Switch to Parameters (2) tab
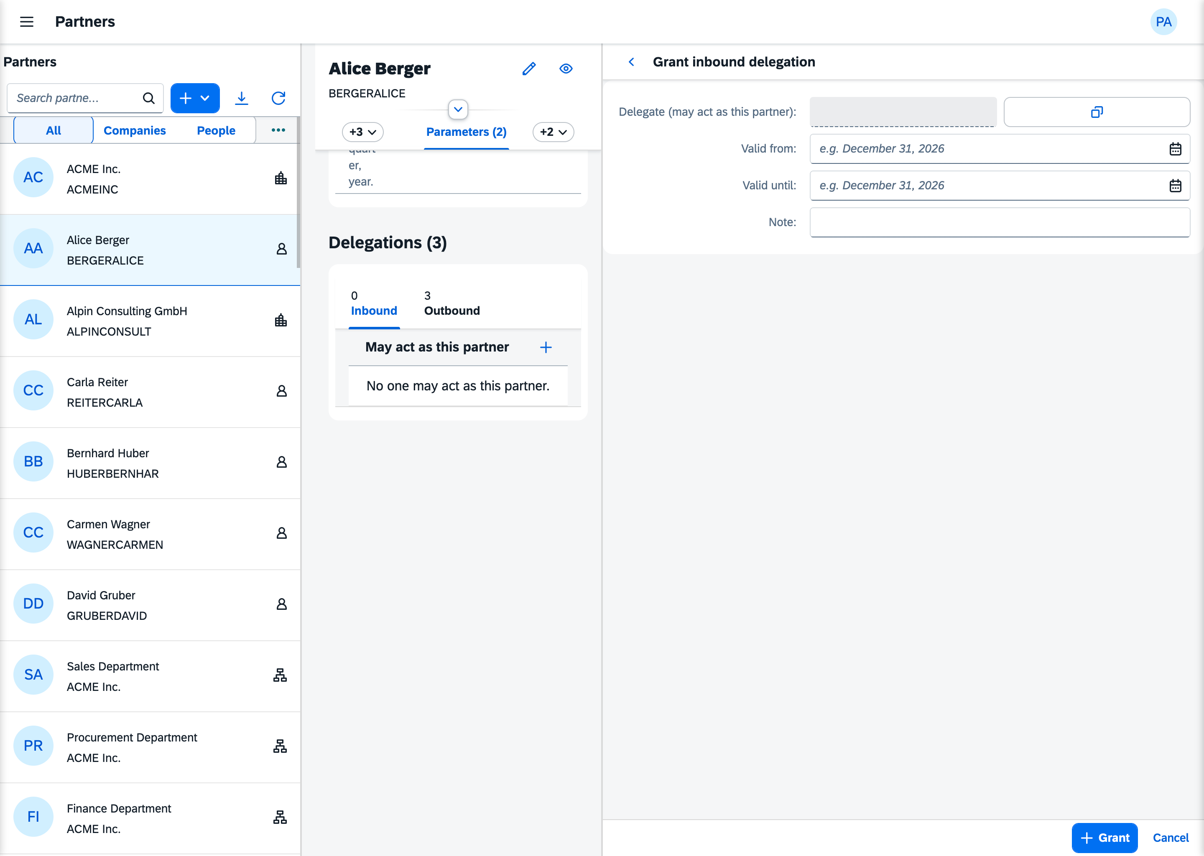Viewport: 1204px width, 856px height. pos(466,132)
